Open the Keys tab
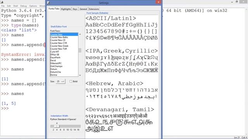 [75, 9]
